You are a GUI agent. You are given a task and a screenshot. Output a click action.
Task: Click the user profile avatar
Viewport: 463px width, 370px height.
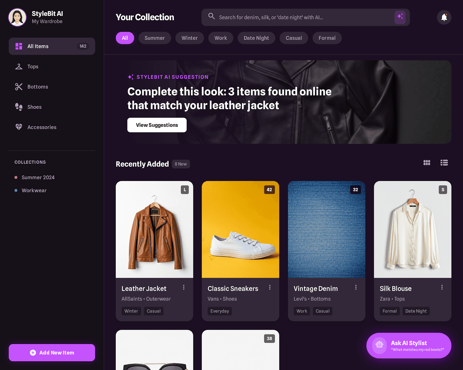click(x=17, y=17)
